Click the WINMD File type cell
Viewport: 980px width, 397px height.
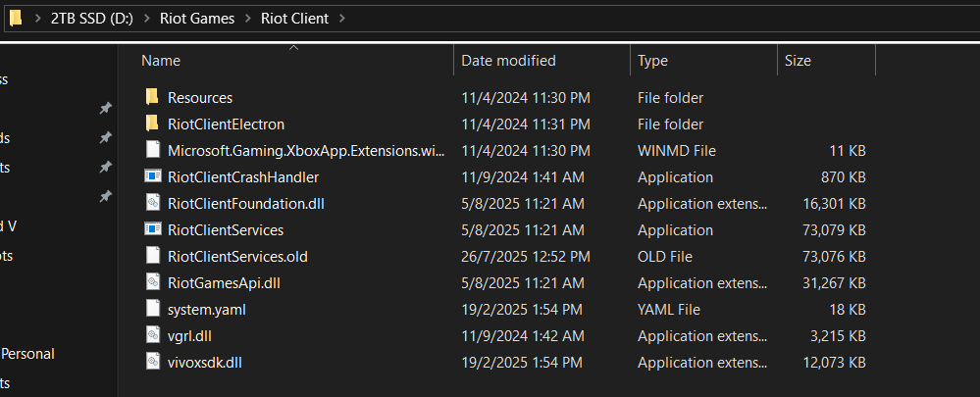[x=676, y=150]
